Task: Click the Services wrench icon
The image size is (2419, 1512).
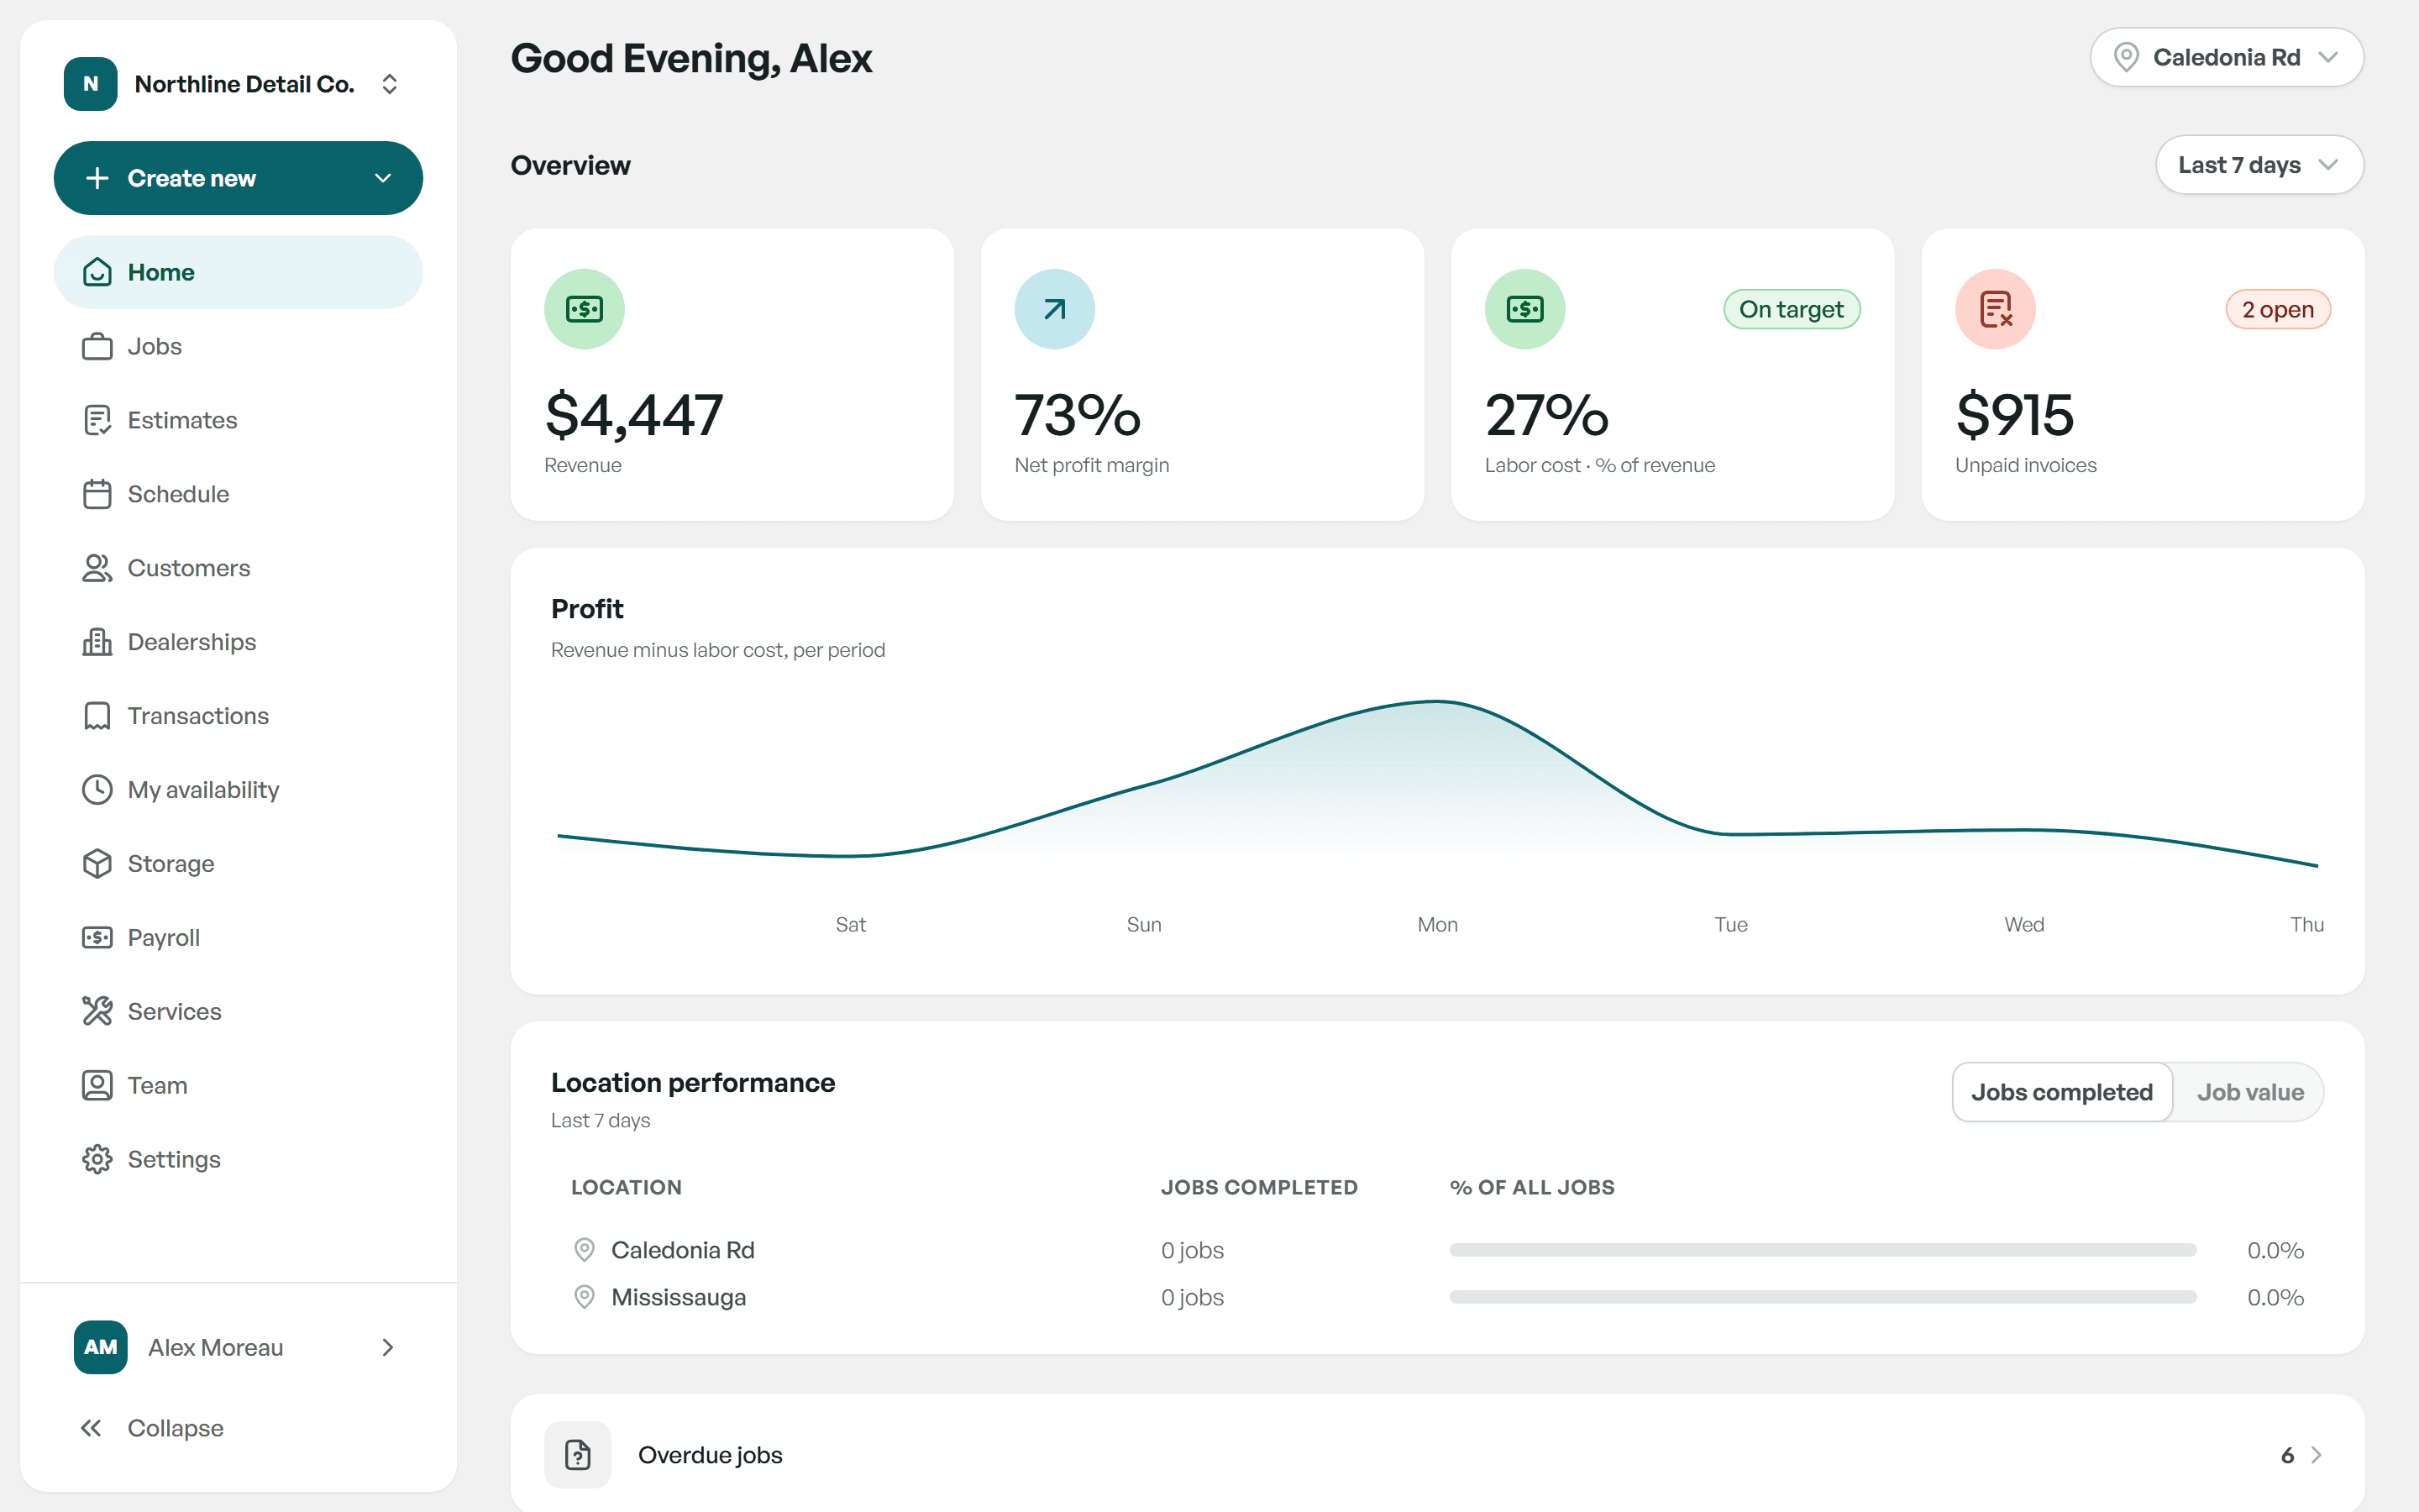Action: tap(97, 1012)
